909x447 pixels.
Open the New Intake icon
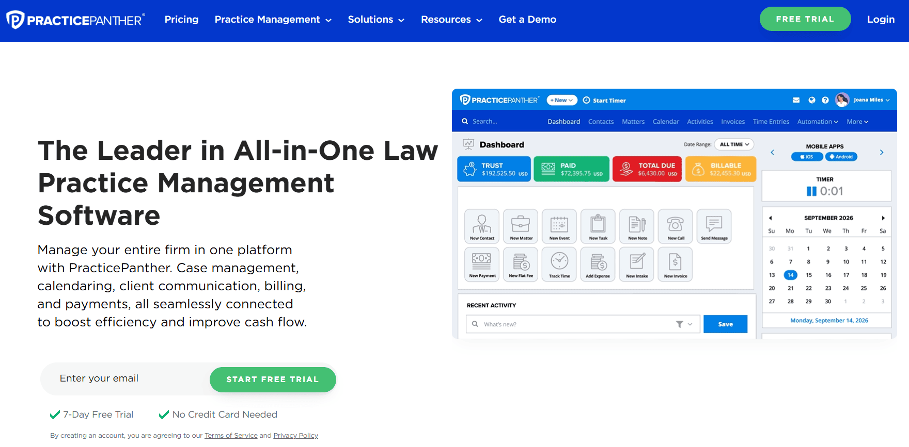(637, 264)
